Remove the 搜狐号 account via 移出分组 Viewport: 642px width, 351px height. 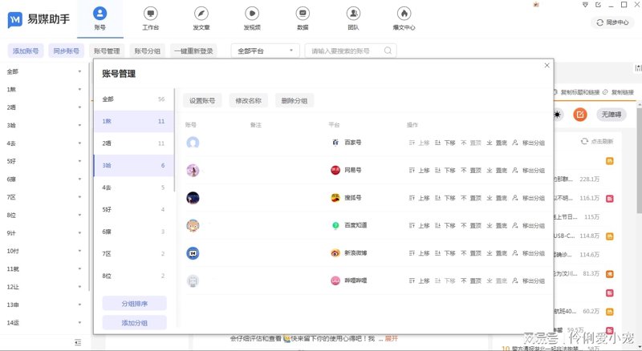click(x=528, y=198)
